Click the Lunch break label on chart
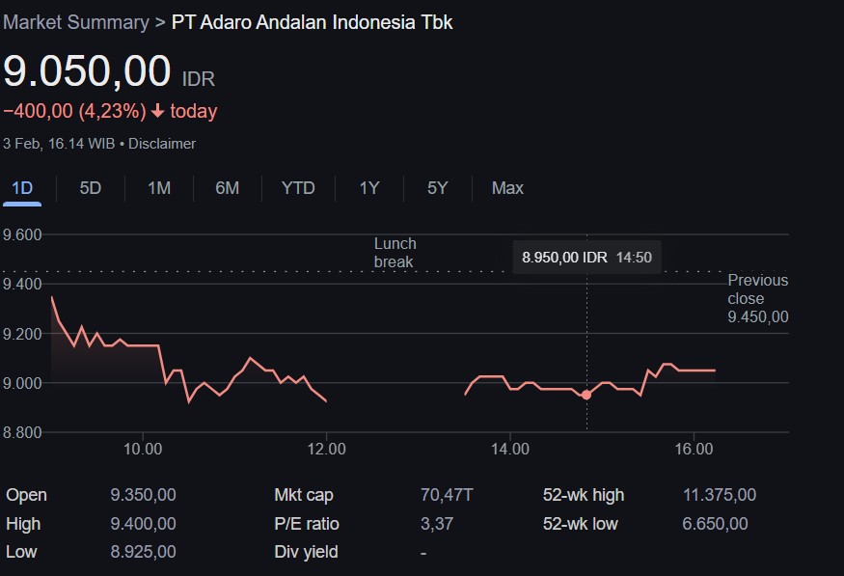 pyautogui.click(x=395, y=253)
